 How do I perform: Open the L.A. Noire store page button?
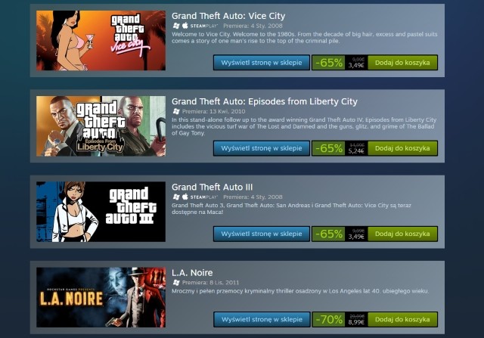click(262, 320)
